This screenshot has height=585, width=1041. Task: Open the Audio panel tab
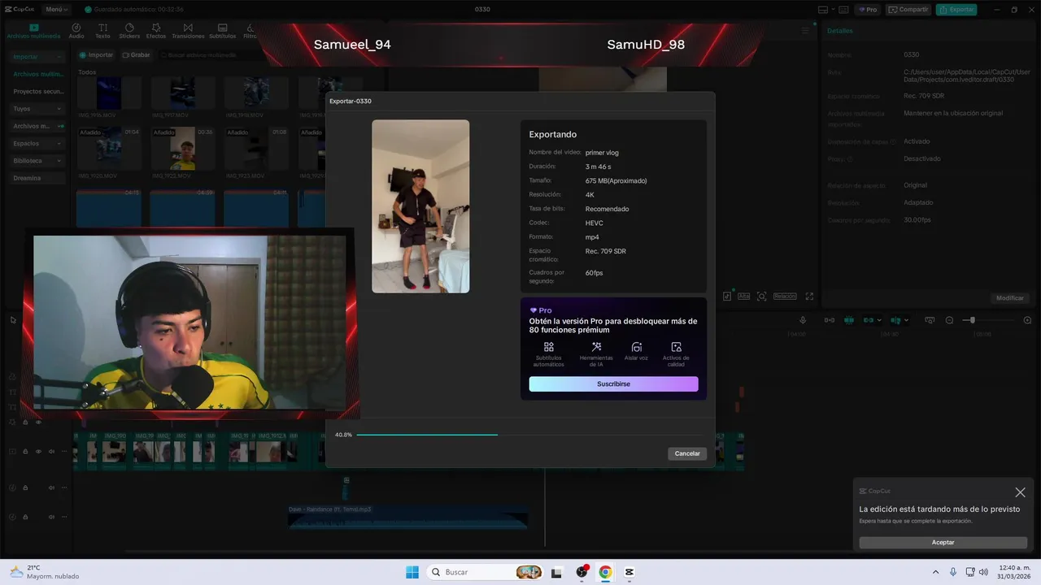pyautogui.click(x=76, y=31)
